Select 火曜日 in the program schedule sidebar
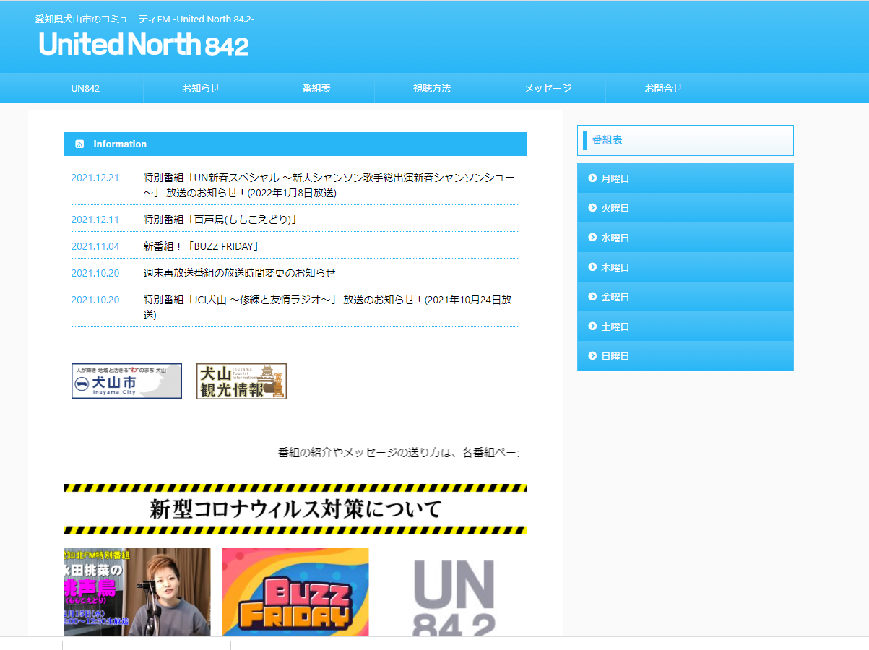This screenshot has height=650, width=869. coord(686,208)
